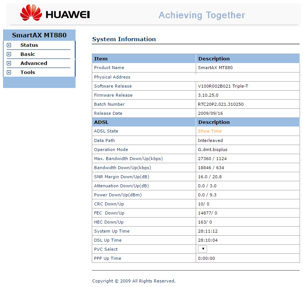
Task: Select product value SmartAX MT880 in table
Action: pos(215,68)
